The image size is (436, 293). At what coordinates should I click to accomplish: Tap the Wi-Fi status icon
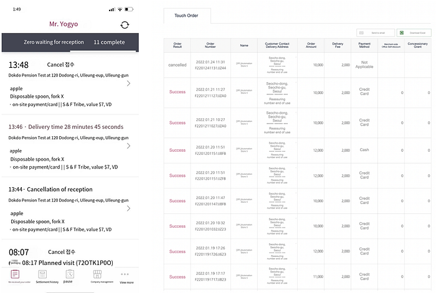pos(120,9)
